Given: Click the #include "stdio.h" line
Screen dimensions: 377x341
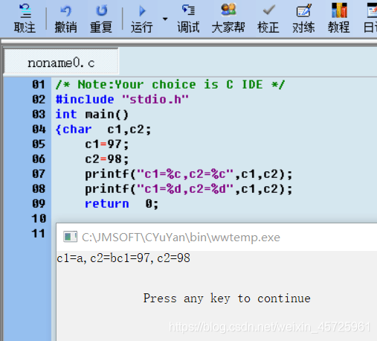Looking at the screenshot, I should coord(122,100).
